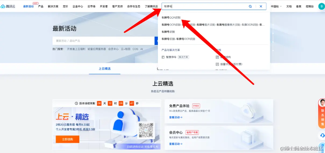Click the icon beside 按量计费(后付费)
Viewport: 325px width, 153px height.
click(x=217, y=64)
